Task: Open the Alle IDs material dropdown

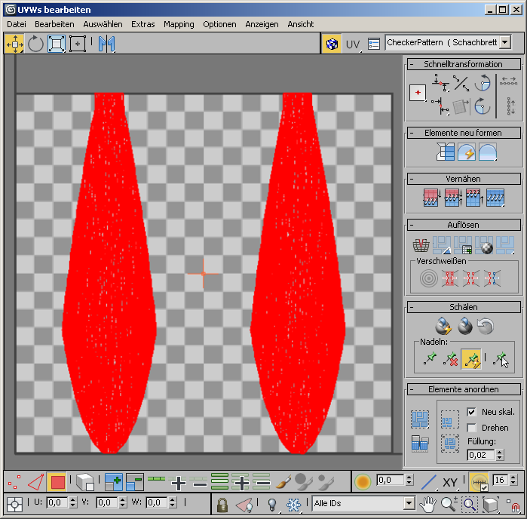Action: tap(409, 503)
